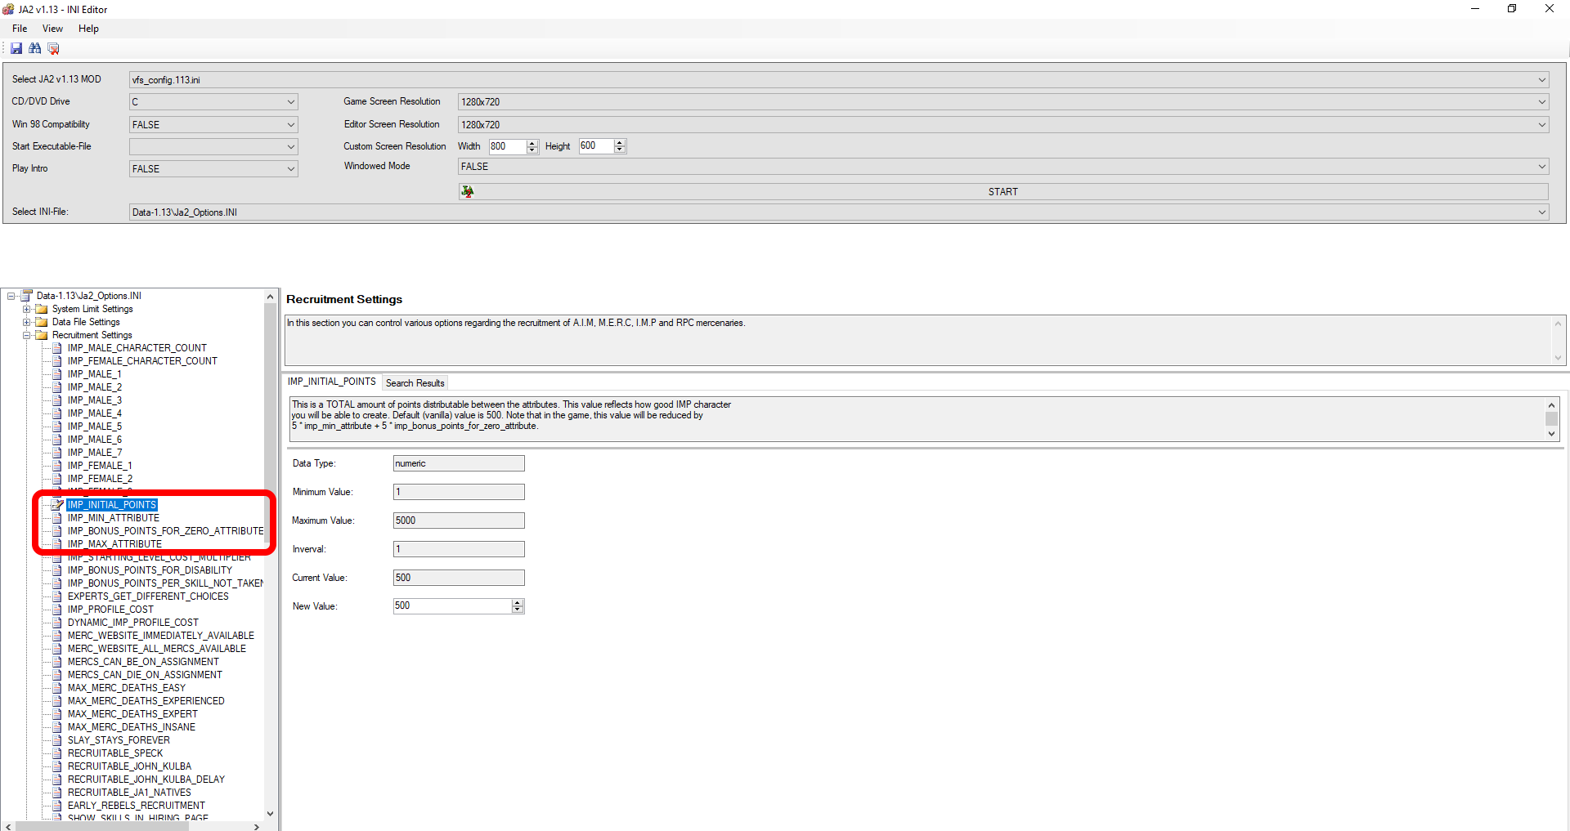Click the red X toolbar icon
1570x831 pixels.
pos(53,49)
